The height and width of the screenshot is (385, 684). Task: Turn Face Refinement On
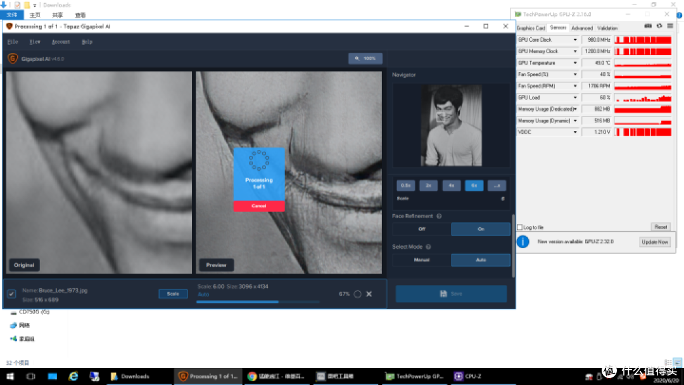click(x=481, y=229)
